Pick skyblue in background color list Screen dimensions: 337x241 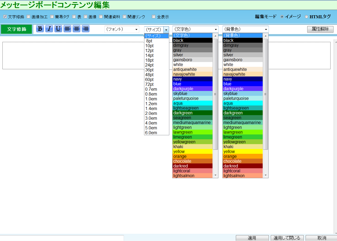[243, 94]
